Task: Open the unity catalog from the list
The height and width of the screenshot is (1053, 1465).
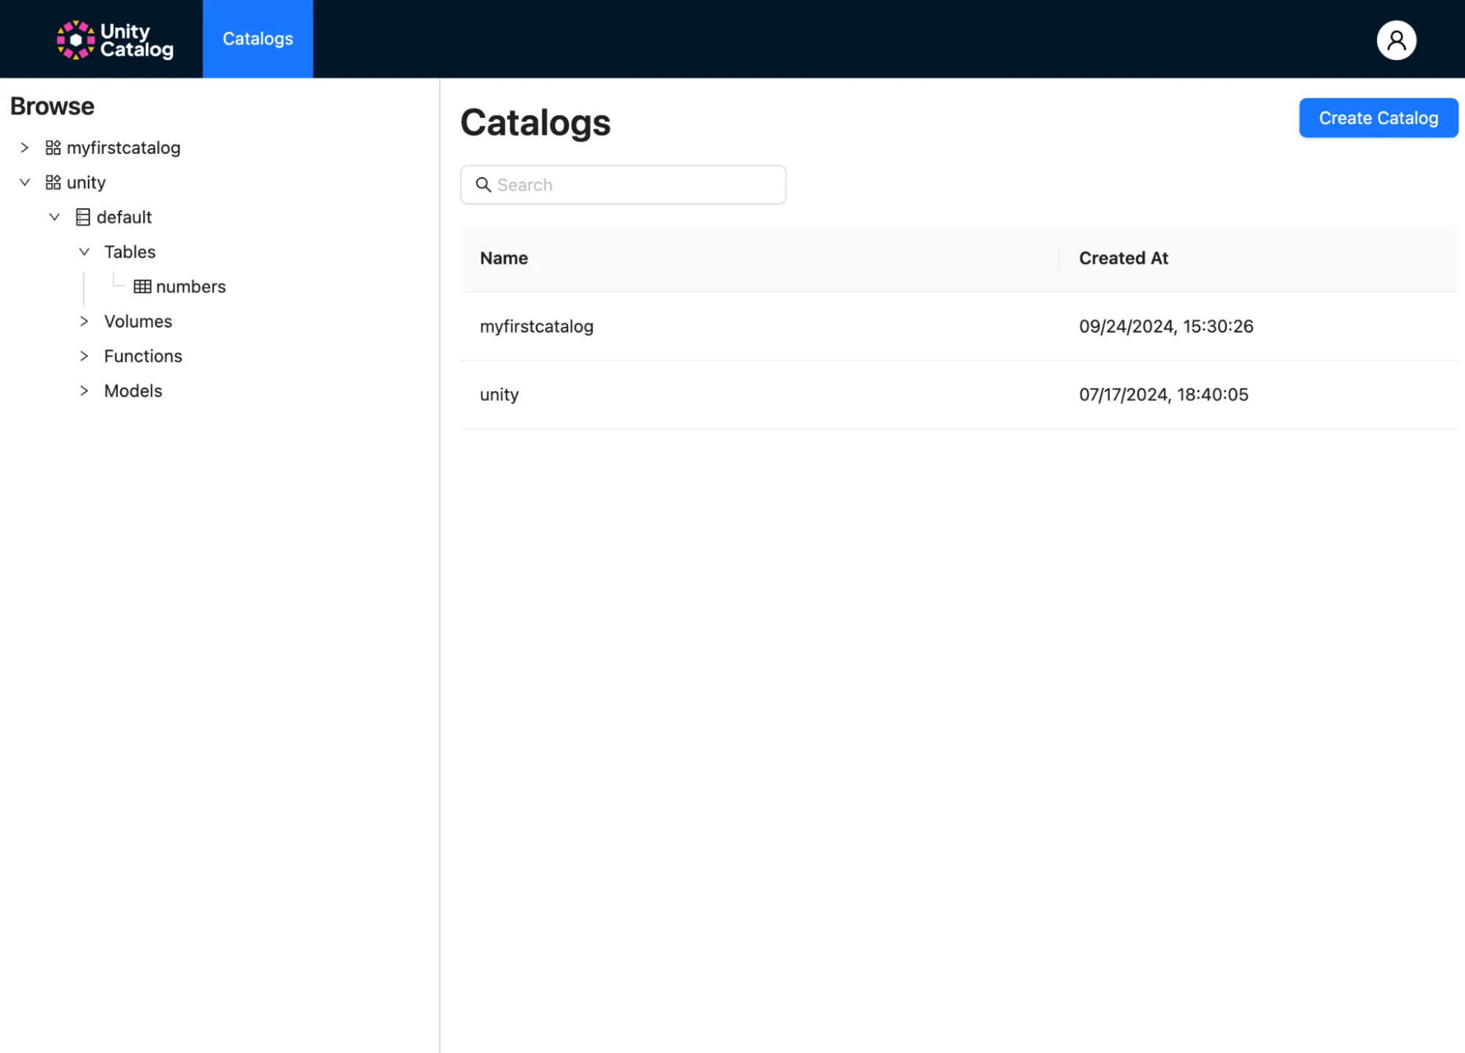Action: click(x=499, y=394)
